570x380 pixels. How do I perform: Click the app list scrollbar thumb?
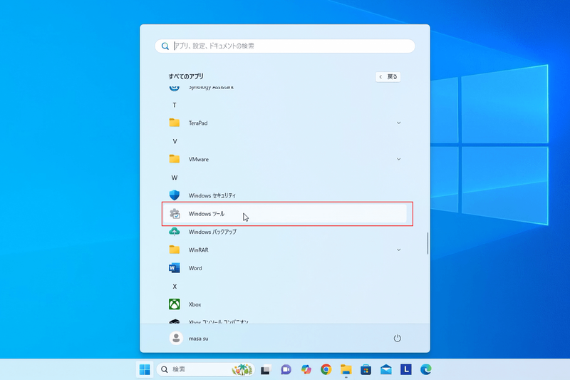click(427, 243)
